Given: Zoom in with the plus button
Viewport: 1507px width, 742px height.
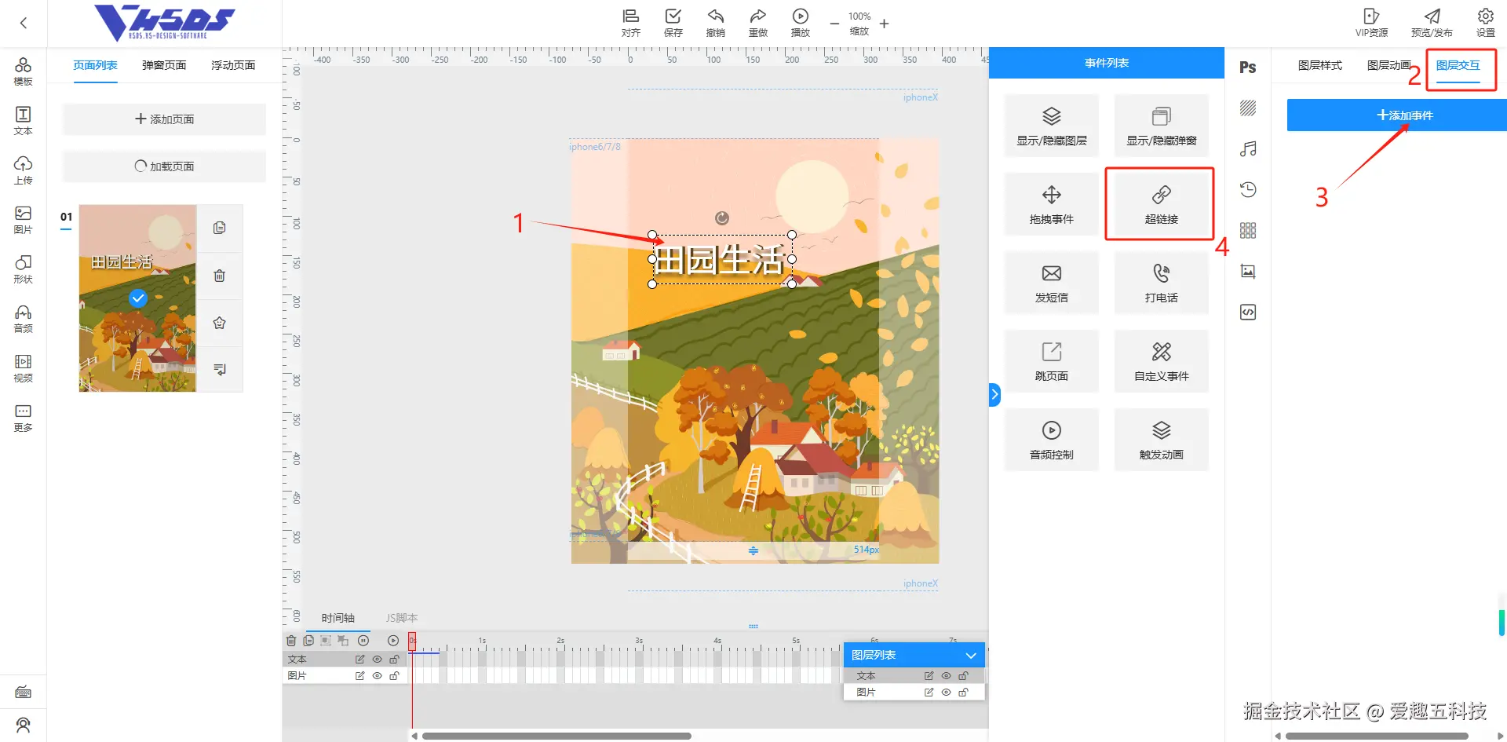Looking at the screenshot, I should click(885, 24).
